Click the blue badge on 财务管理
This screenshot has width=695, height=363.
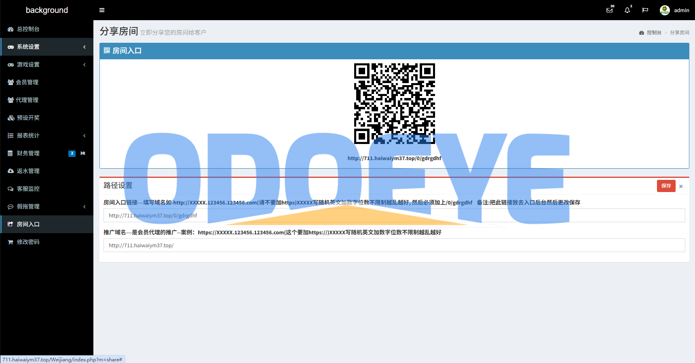coord(72,153)
